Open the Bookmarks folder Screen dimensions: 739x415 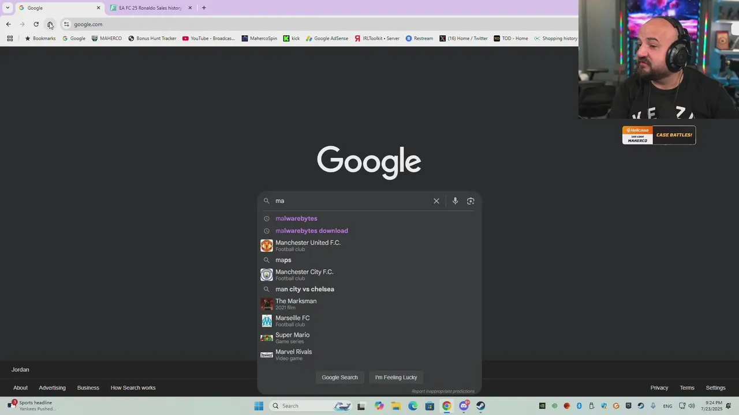(x=40, y=39)
